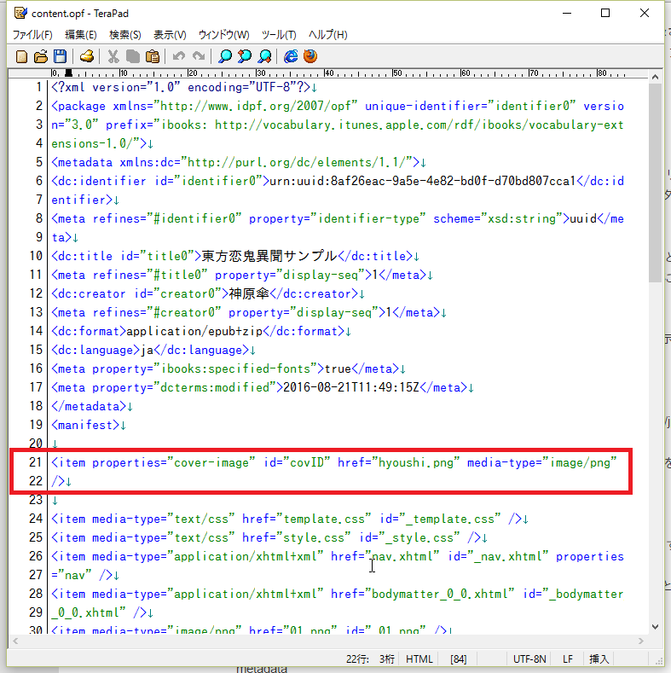Close the TeraPad window
This screenshot has width=671, height=673.
[x=645, y=14]
